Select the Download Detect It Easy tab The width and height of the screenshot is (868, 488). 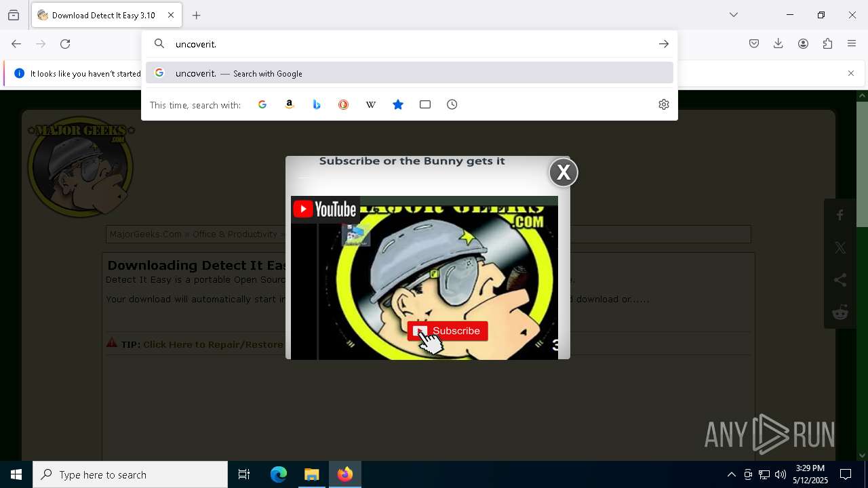click(106, 15)
